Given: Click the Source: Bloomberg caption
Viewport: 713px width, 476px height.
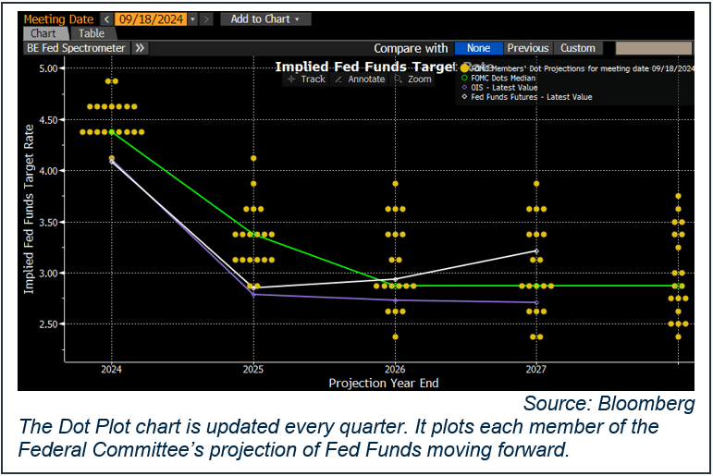Looking at the screenshot, I should 609,403.
